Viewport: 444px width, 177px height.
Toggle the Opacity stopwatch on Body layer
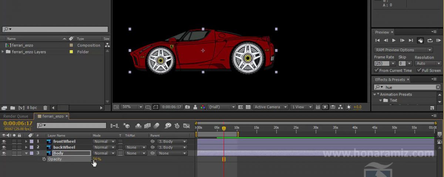[x=44, y=159]
